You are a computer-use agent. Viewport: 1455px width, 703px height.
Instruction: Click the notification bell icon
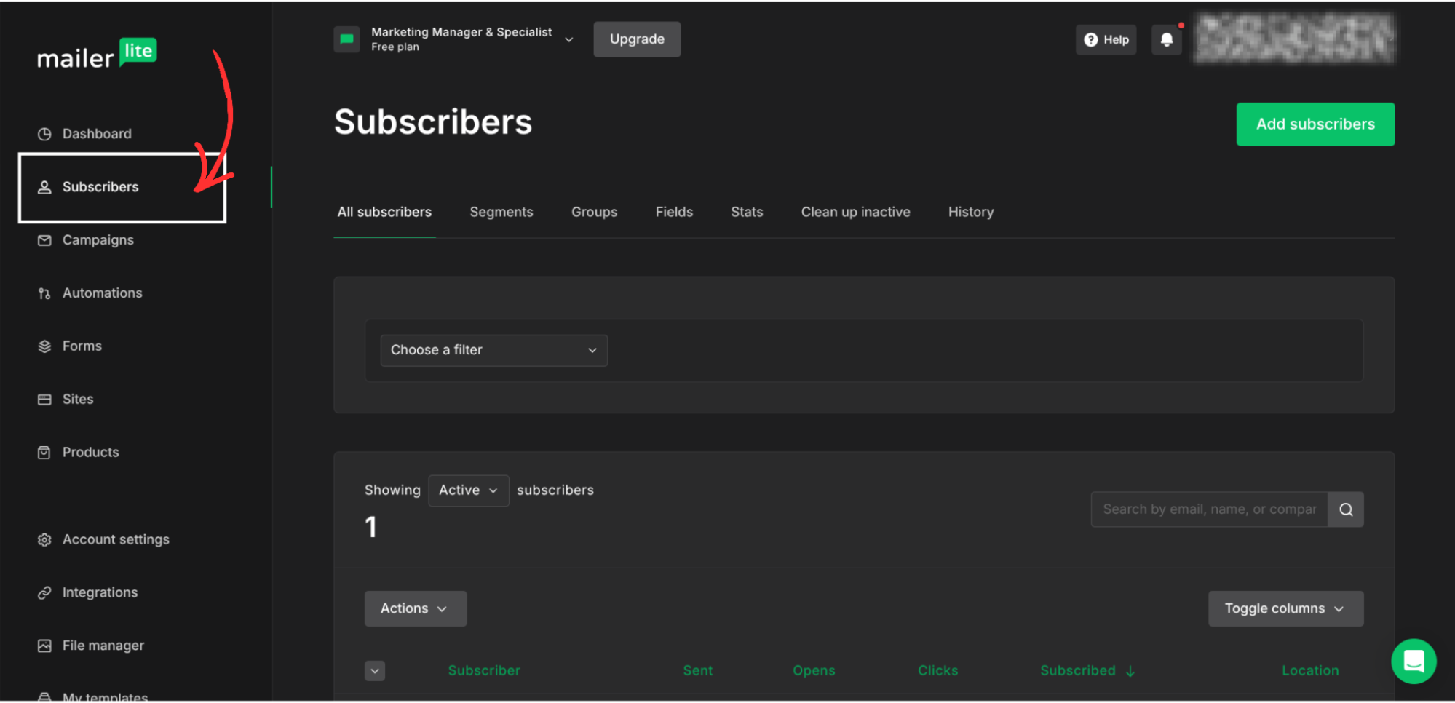coord(1167,39)
